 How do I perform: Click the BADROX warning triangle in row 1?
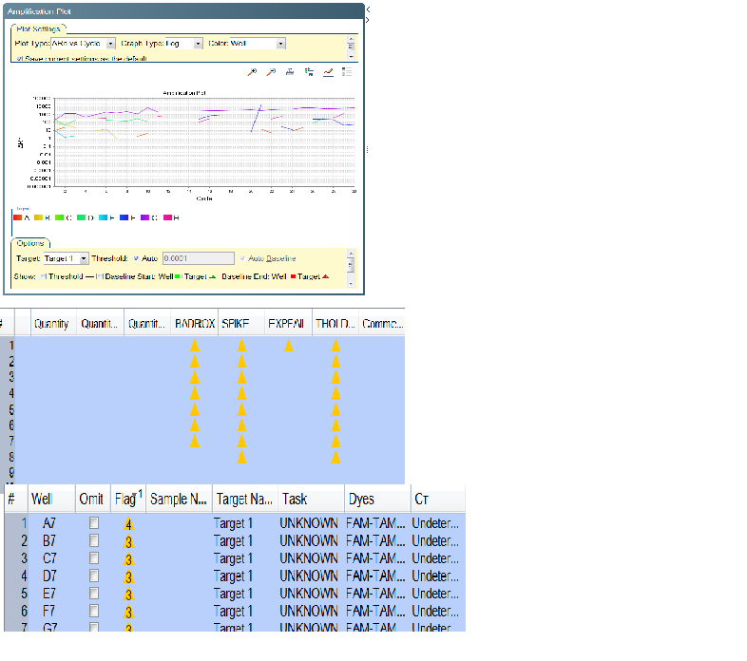(195, 346)
